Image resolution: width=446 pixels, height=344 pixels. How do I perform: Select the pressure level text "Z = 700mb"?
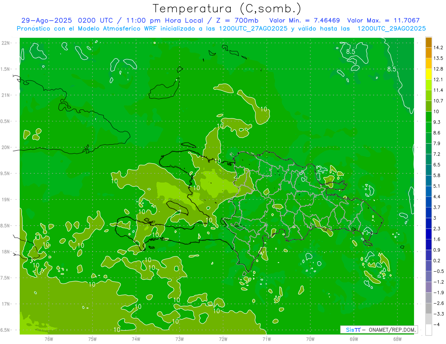237,20
